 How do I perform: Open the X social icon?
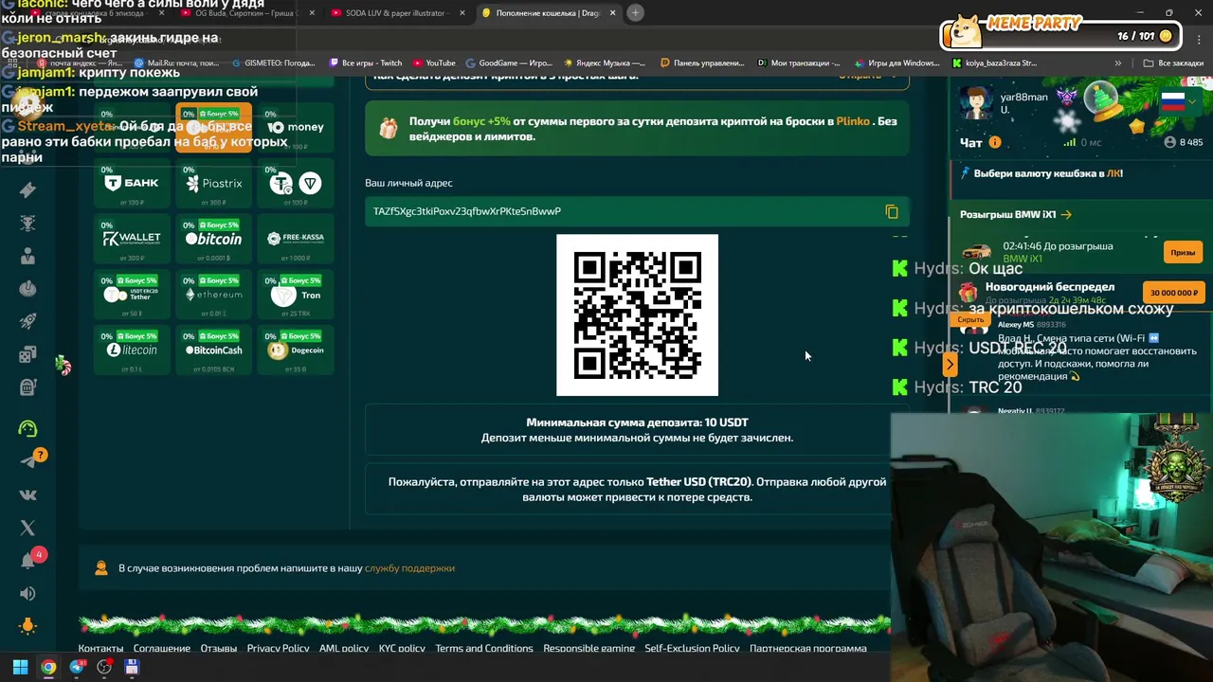click(27, 528)
